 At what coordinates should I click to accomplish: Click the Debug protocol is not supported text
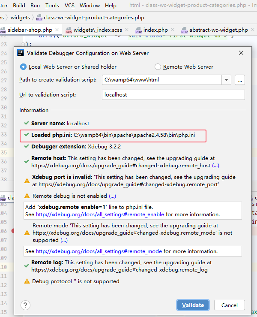click(x=76, y=281)
